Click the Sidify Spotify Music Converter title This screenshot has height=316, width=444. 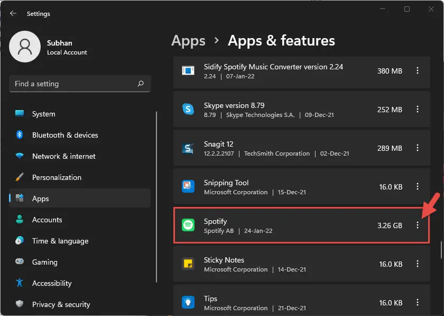coord(273,67)
